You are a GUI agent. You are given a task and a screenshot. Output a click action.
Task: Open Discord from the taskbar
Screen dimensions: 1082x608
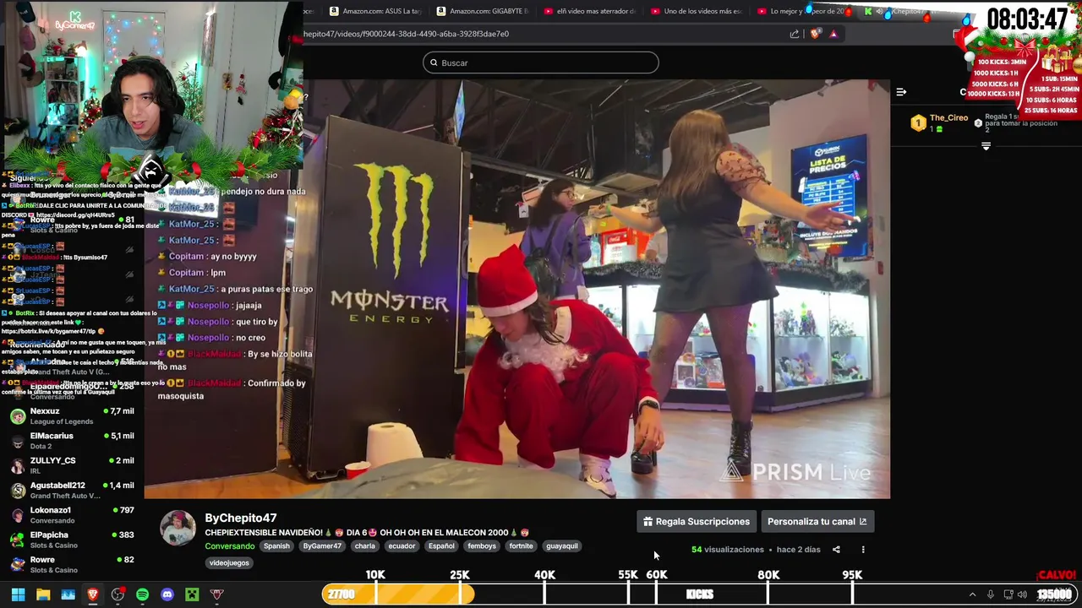click(167, 594)
